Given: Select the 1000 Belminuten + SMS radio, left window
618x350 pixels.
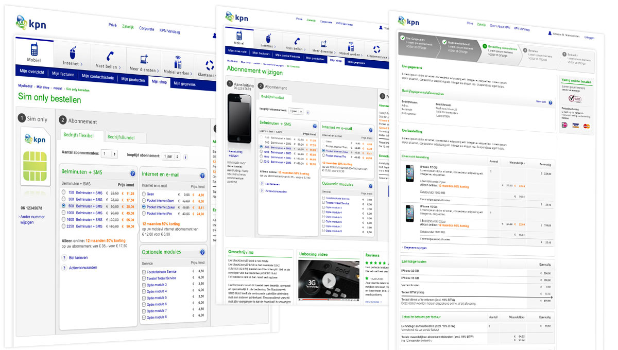Looking at the screenshot, I should pyautogui.click(x=63, y=212).
